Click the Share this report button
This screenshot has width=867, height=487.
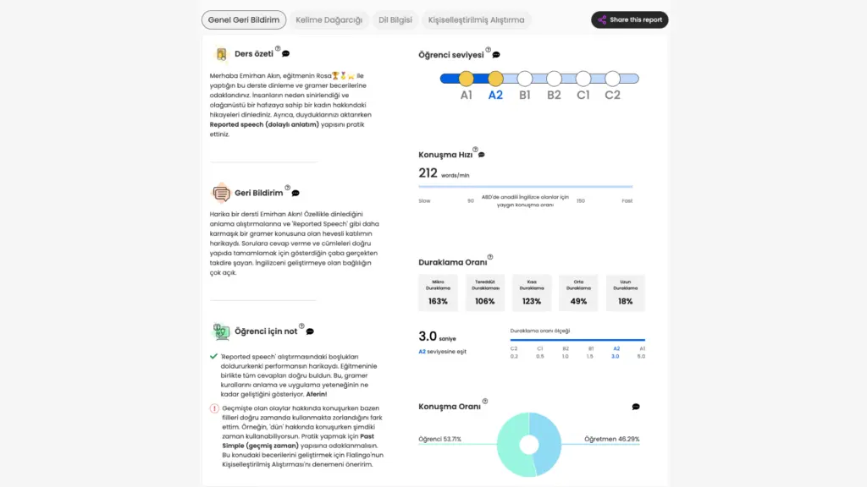point(629,19)
